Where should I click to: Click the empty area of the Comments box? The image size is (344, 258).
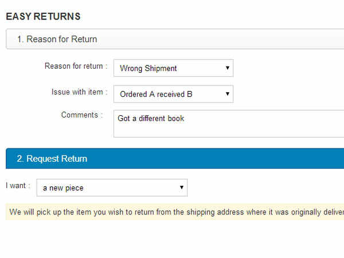tap(258, 130)
